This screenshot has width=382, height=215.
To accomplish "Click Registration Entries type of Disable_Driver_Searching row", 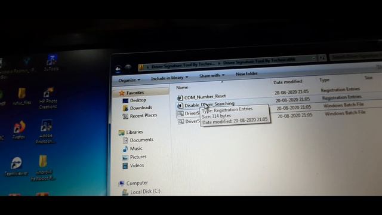I will click(x=342, y=97).
